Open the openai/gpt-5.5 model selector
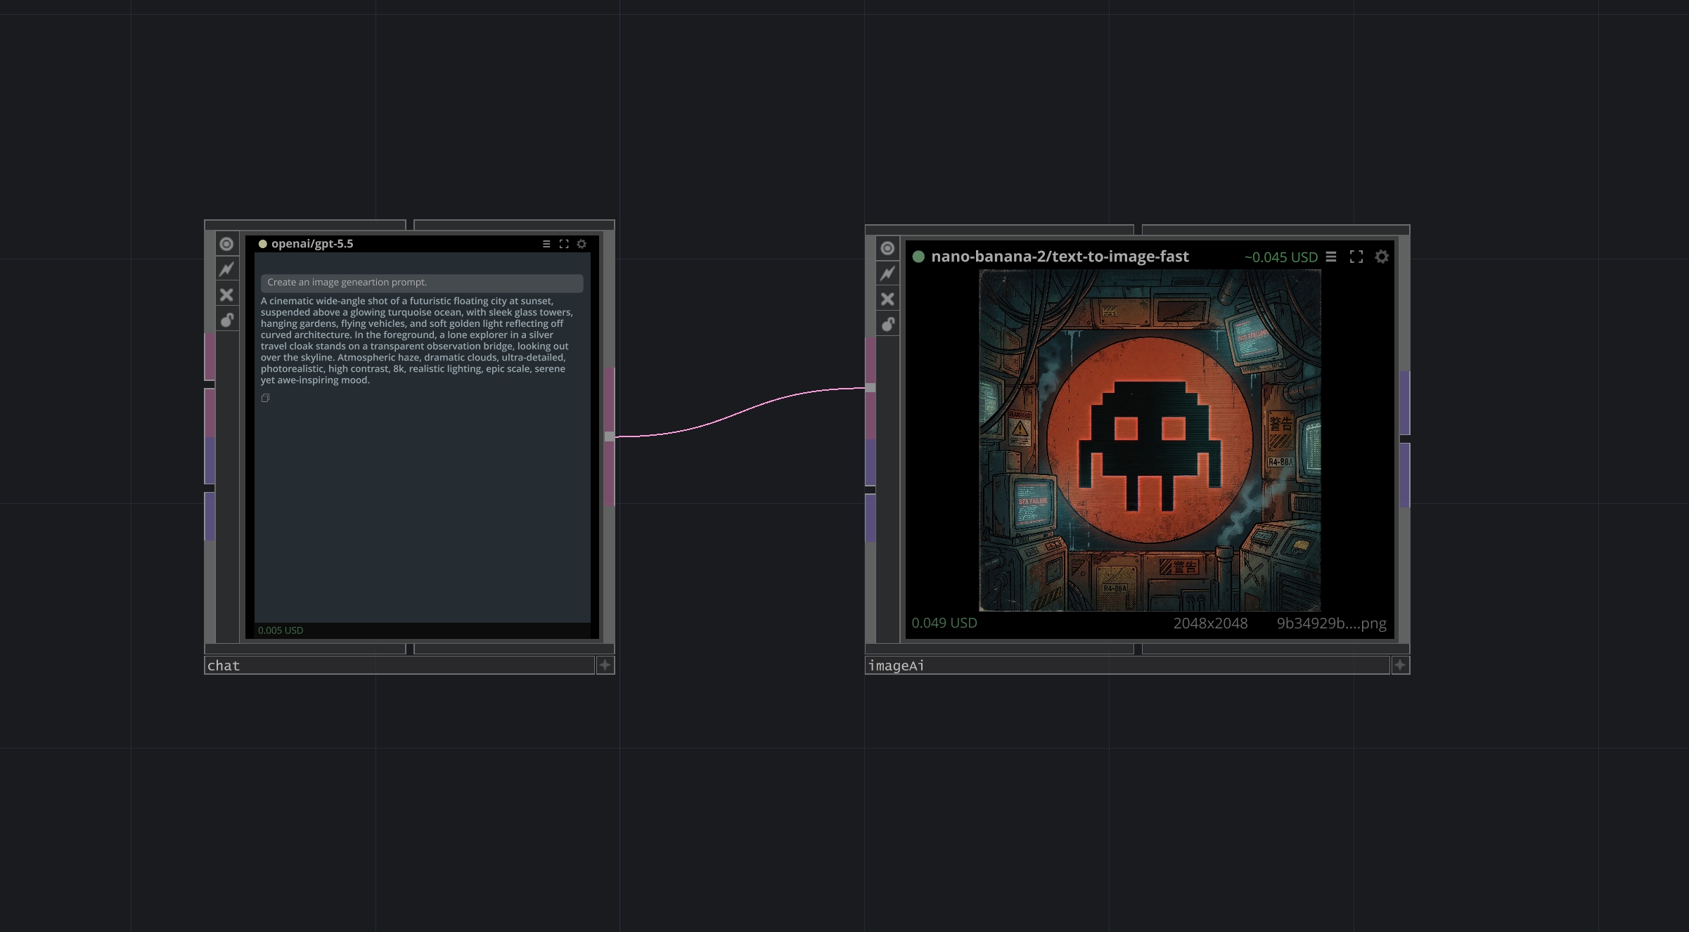Image resolution: width=1689 pixels, height=932 pixels. (312, 244)
